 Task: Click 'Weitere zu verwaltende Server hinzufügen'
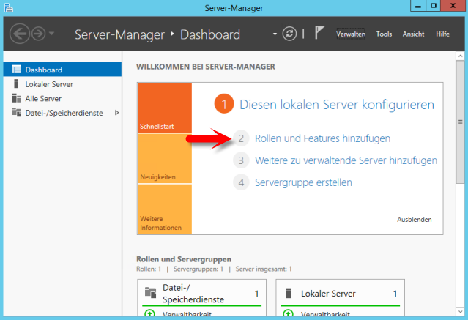pos(346,160)
